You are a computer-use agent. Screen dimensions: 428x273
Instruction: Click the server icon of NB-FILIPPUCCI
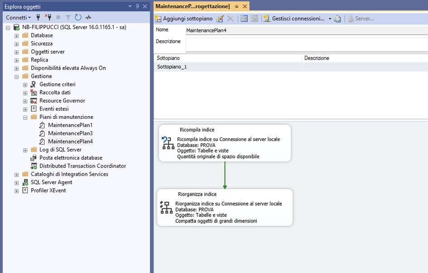point(16,27)
